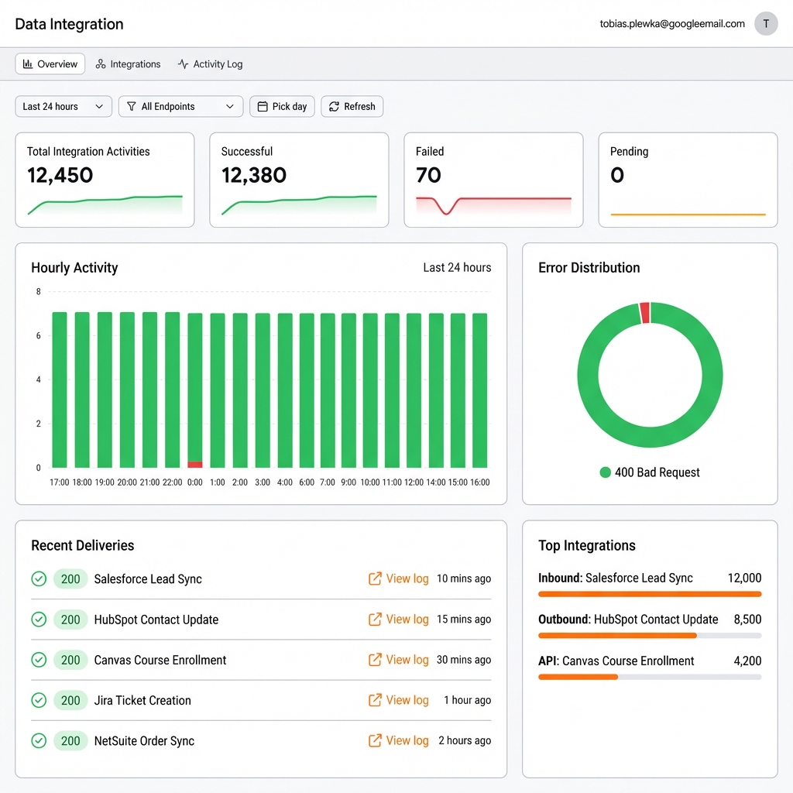Click the 200 status badge for Jira Ticket Creation
This screenshot has width=793, height=793.
70,700
